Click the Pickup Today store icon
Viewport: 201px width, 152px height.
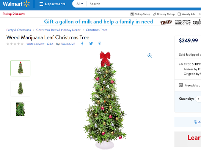point(132,14)
